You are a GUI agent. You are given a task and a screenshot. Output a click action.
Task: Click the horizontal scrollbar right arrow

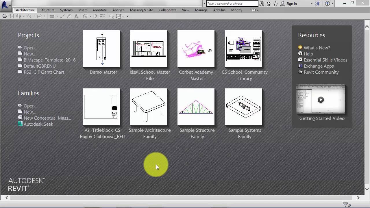pos(358,198)
